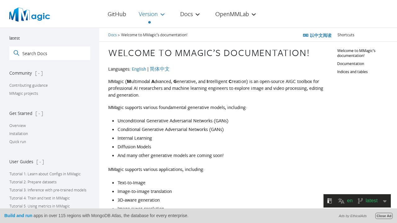This screenshot has width=397, height=223.
Task: Open Tutorial 3: Inference with pre-trained models
Action: 48,190
